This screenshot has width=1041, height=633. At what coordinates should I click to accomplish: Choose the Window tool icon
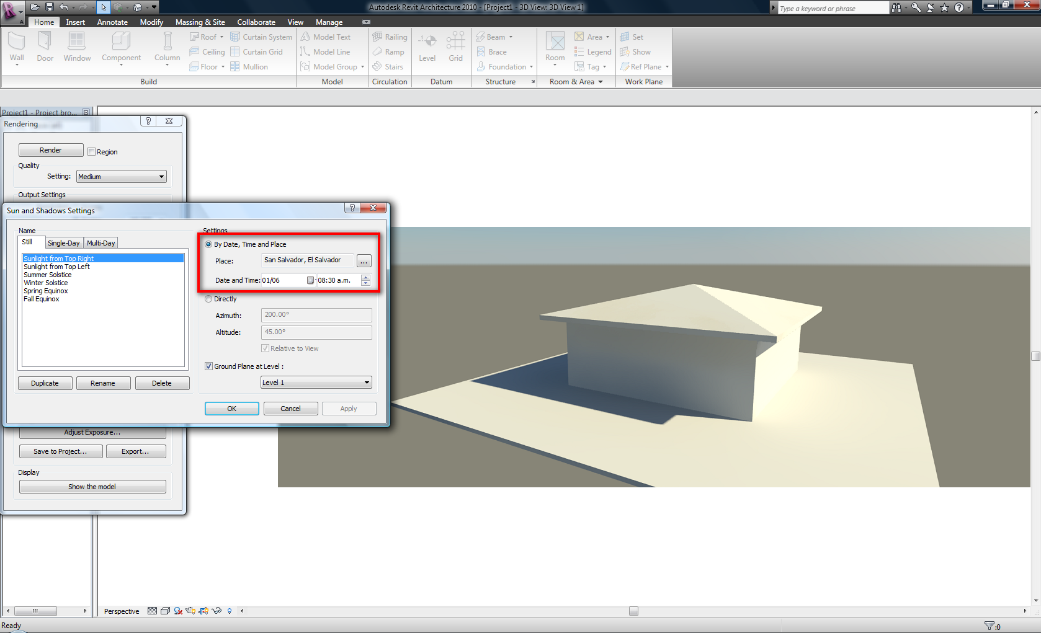77,42
